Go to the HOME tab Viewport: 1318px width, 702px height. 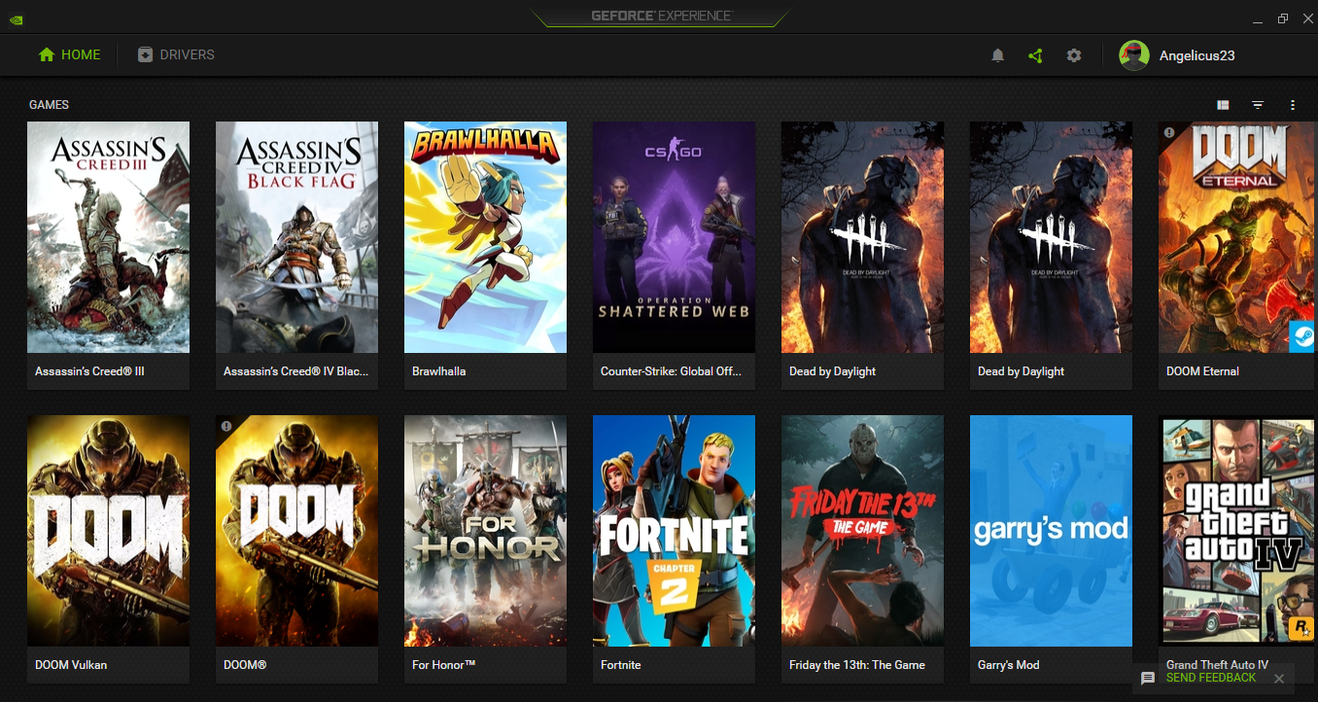69,54
